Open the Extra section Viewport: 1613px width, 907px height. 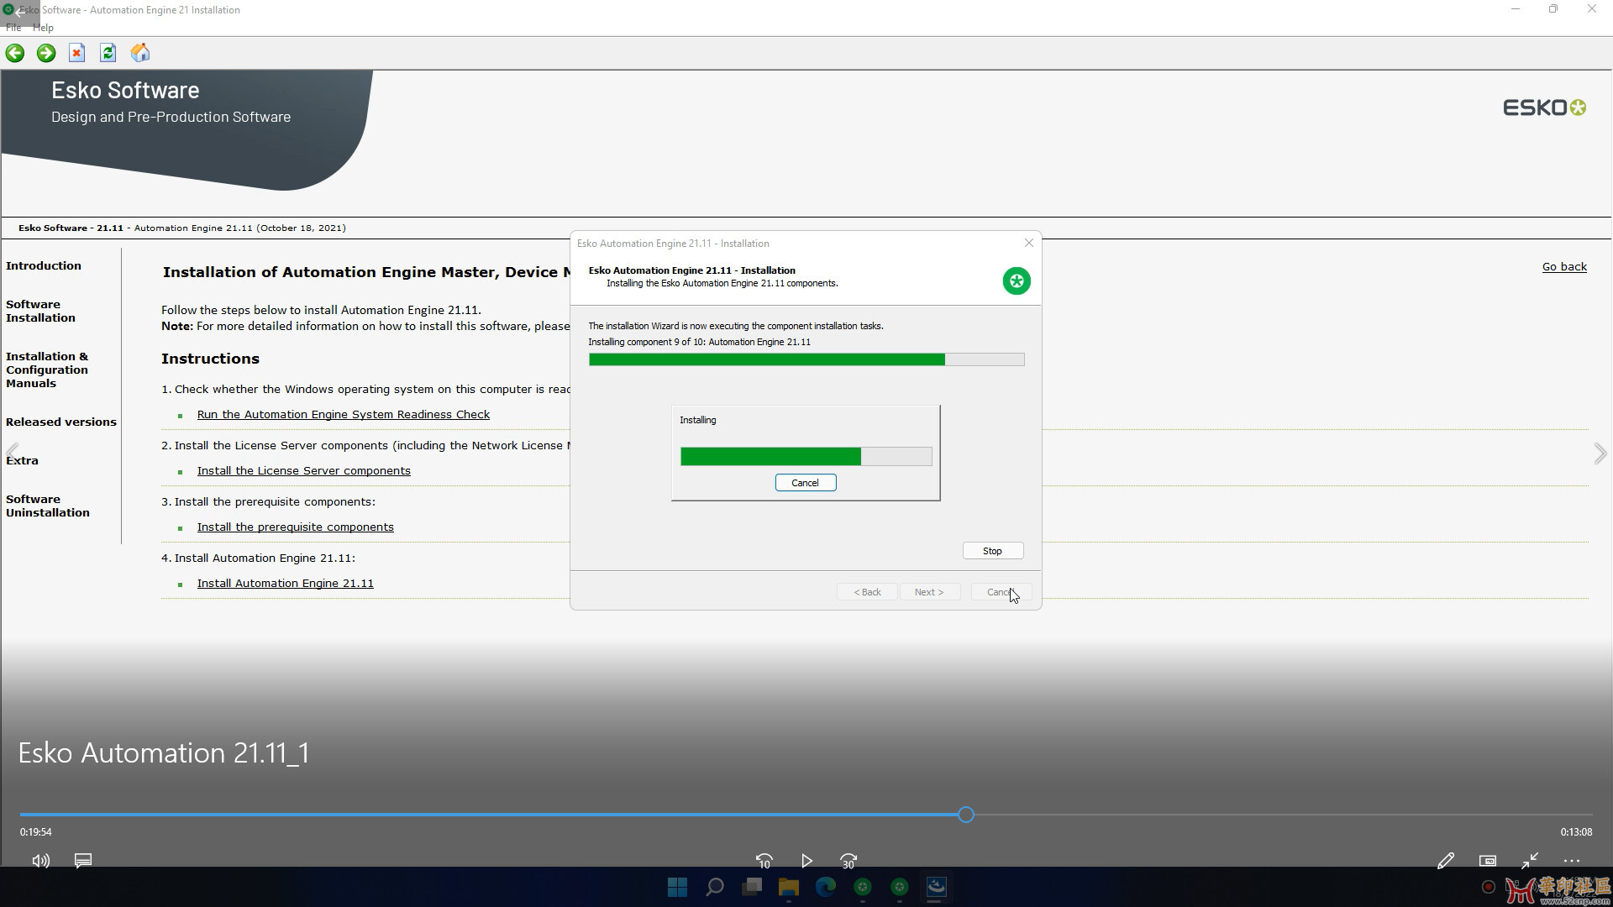pos(22,460)
